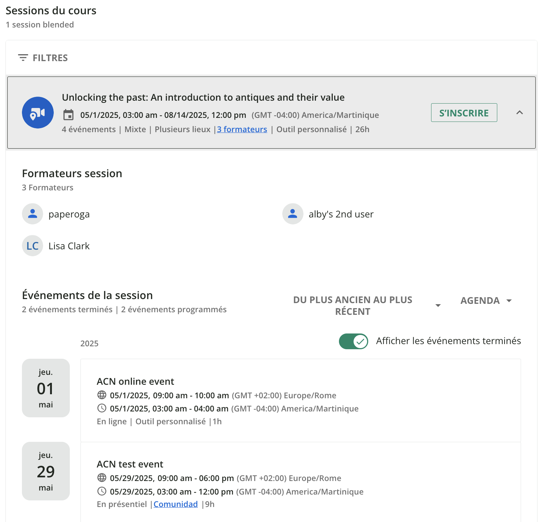This screenshot has width=547, height=522.
Task: Click paperoga's avatar icon
Action: [x=33, y=214]
